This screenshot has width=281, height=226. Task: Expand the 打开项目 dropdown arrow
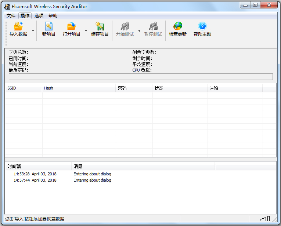[x=86, y=31]
